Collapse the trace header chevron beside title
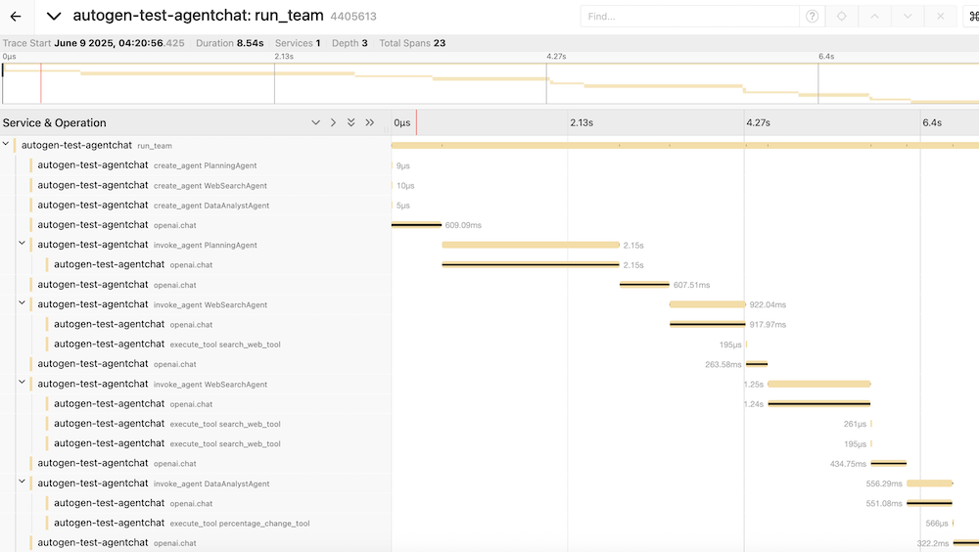Screen dimensions: 979x552 click(54, 17)
